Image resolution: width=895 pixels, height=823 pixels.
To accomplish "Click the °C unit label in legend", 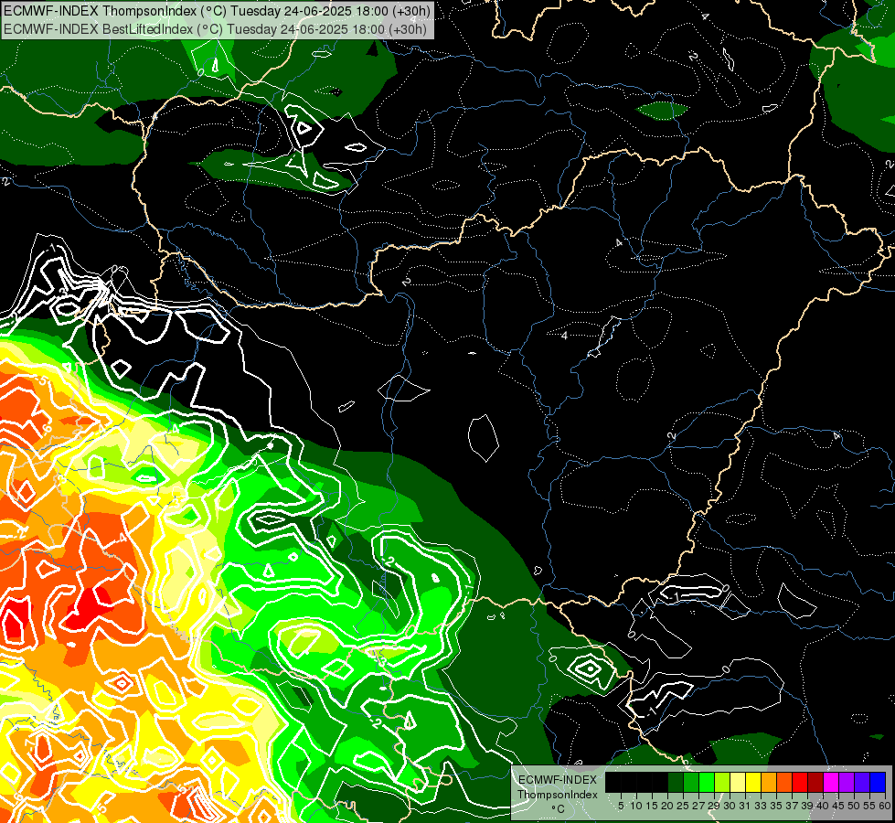I will pyautogui.click(x=559, y=808).
